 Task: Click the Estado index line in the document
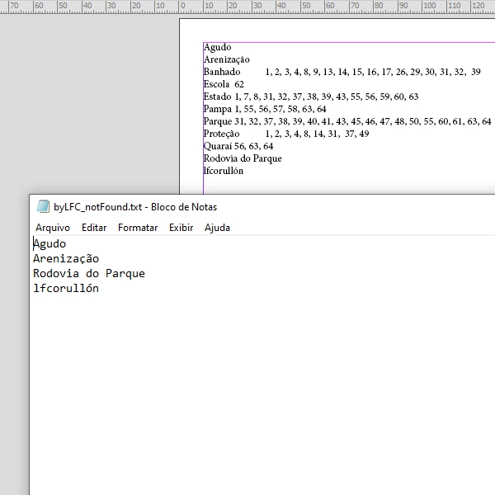coord(311,97)
